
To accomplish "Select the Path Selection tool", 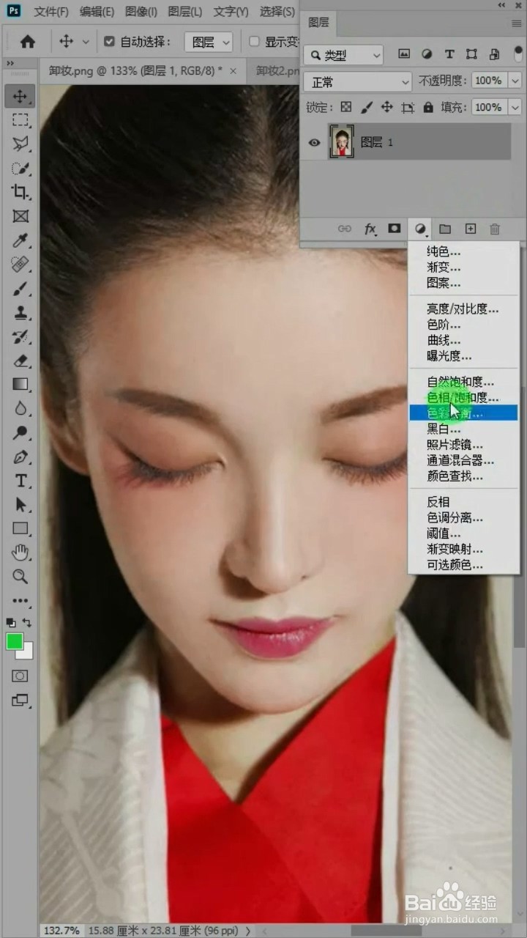I will pyautogui.click(x=20, y=504).
